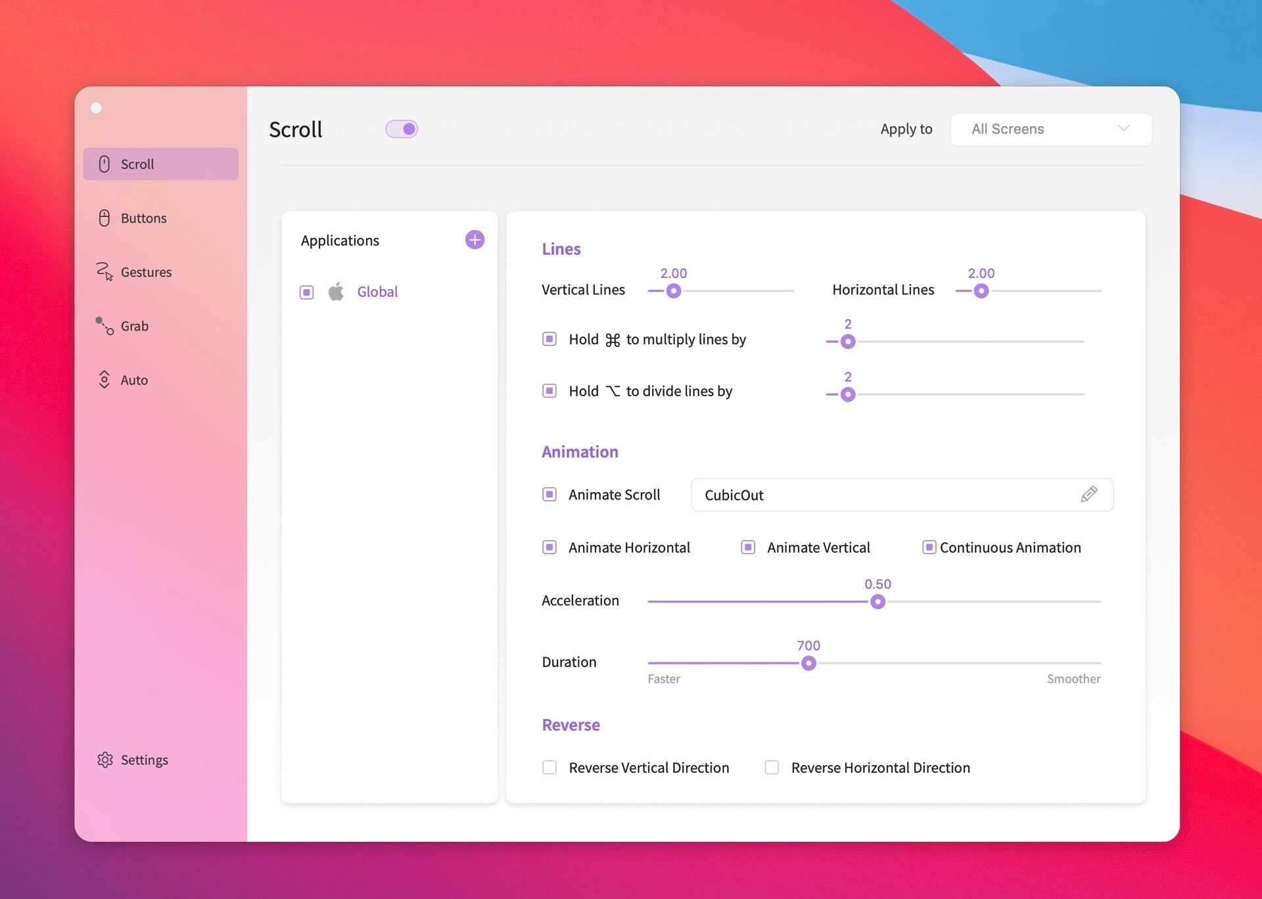Uncheck Animate Horizontal
1262x899 pixels.
[x=549, y=547]
